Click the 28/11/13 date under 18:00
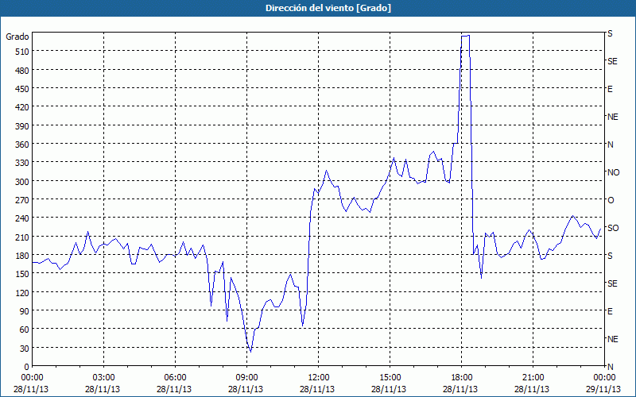 click(460, 389)
